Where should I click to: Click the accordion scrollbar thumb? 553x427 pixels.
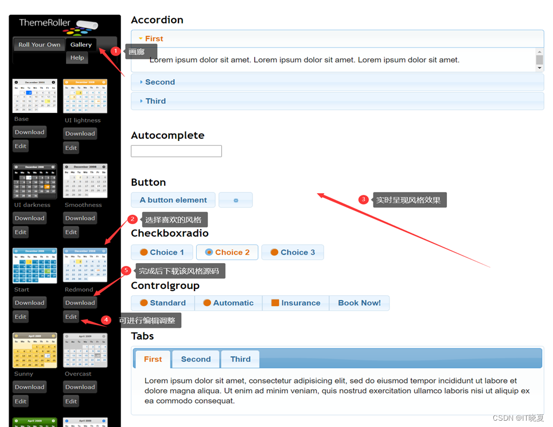(539, 60)
